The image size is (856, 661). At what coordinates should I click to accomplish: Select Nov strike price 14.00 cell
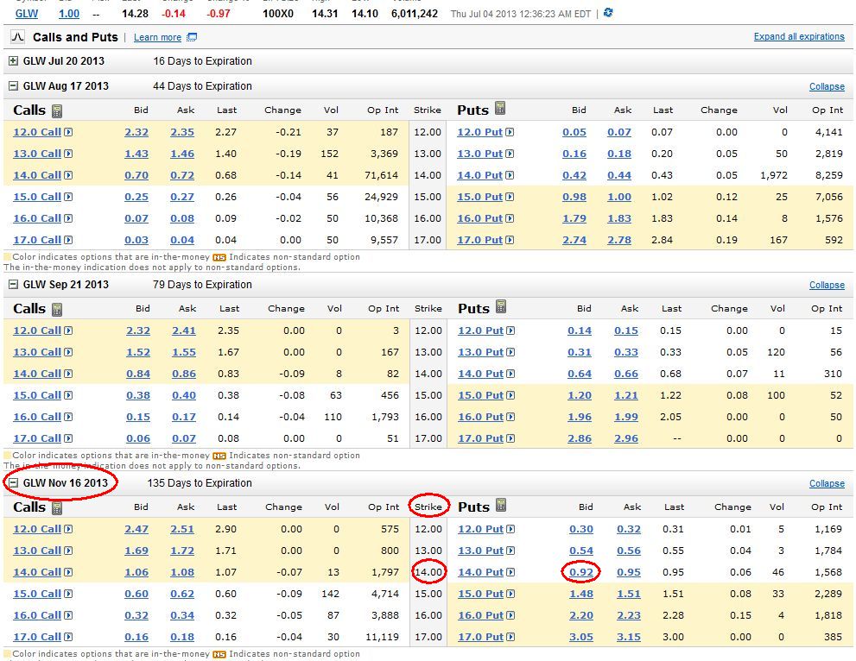(428, 572)
